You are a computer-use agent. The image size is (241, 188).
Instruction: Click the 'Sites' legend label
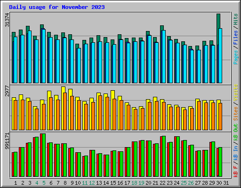[236, 114]
